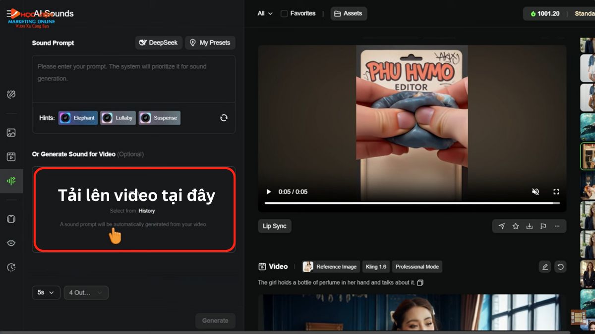Screen dimensions: 595x334
Task: Click the video progress bar in player
Action: tap(412, 203)
